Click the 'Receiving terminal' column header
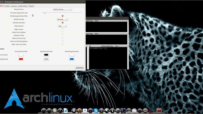The height and width of the screenshot is (114, 203). [72, 51]
